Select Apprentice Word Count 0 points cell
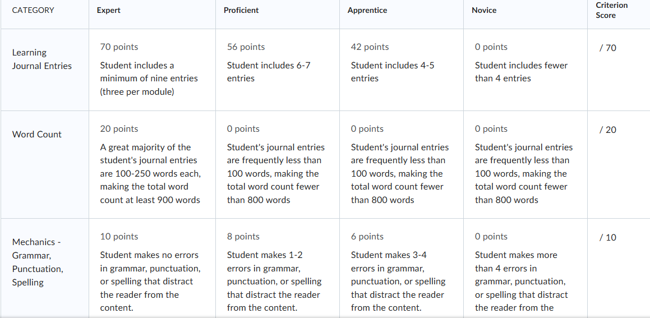Screen dimensions: 650x318 (x=402, y=164)
